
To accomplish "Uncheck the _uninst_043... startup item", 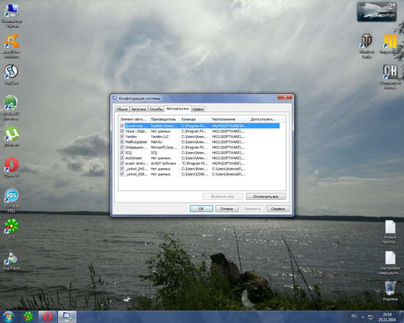I will 122,169.
